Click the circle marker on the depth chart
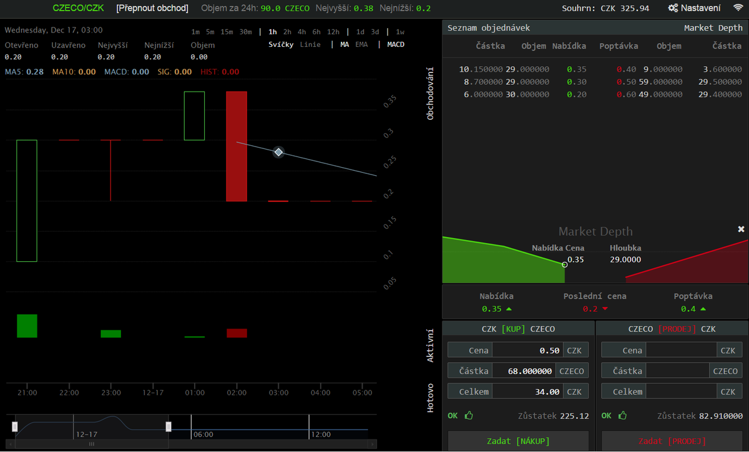Image resolution: width=749 pixels, height=452 pixels. [x=565, y=264]
